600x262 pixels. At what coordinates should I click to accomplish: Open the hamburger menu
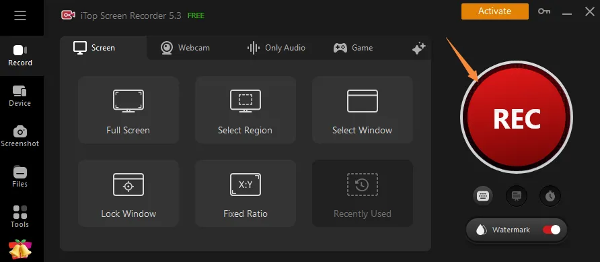(x=20, y=15)
